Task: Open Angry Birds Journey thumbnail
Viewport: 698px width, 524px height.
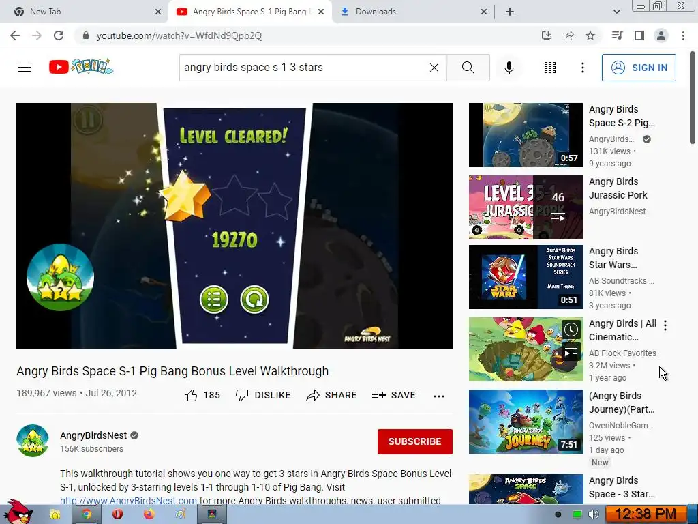Action: (526, 422)
